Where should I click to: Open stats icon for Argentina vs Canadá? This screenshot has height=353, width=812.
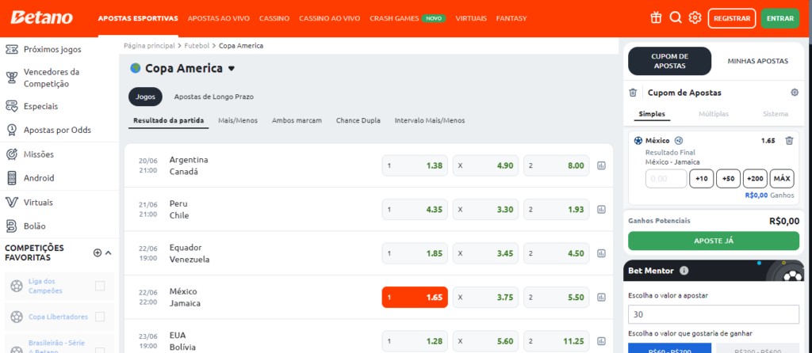click(601, 166)
